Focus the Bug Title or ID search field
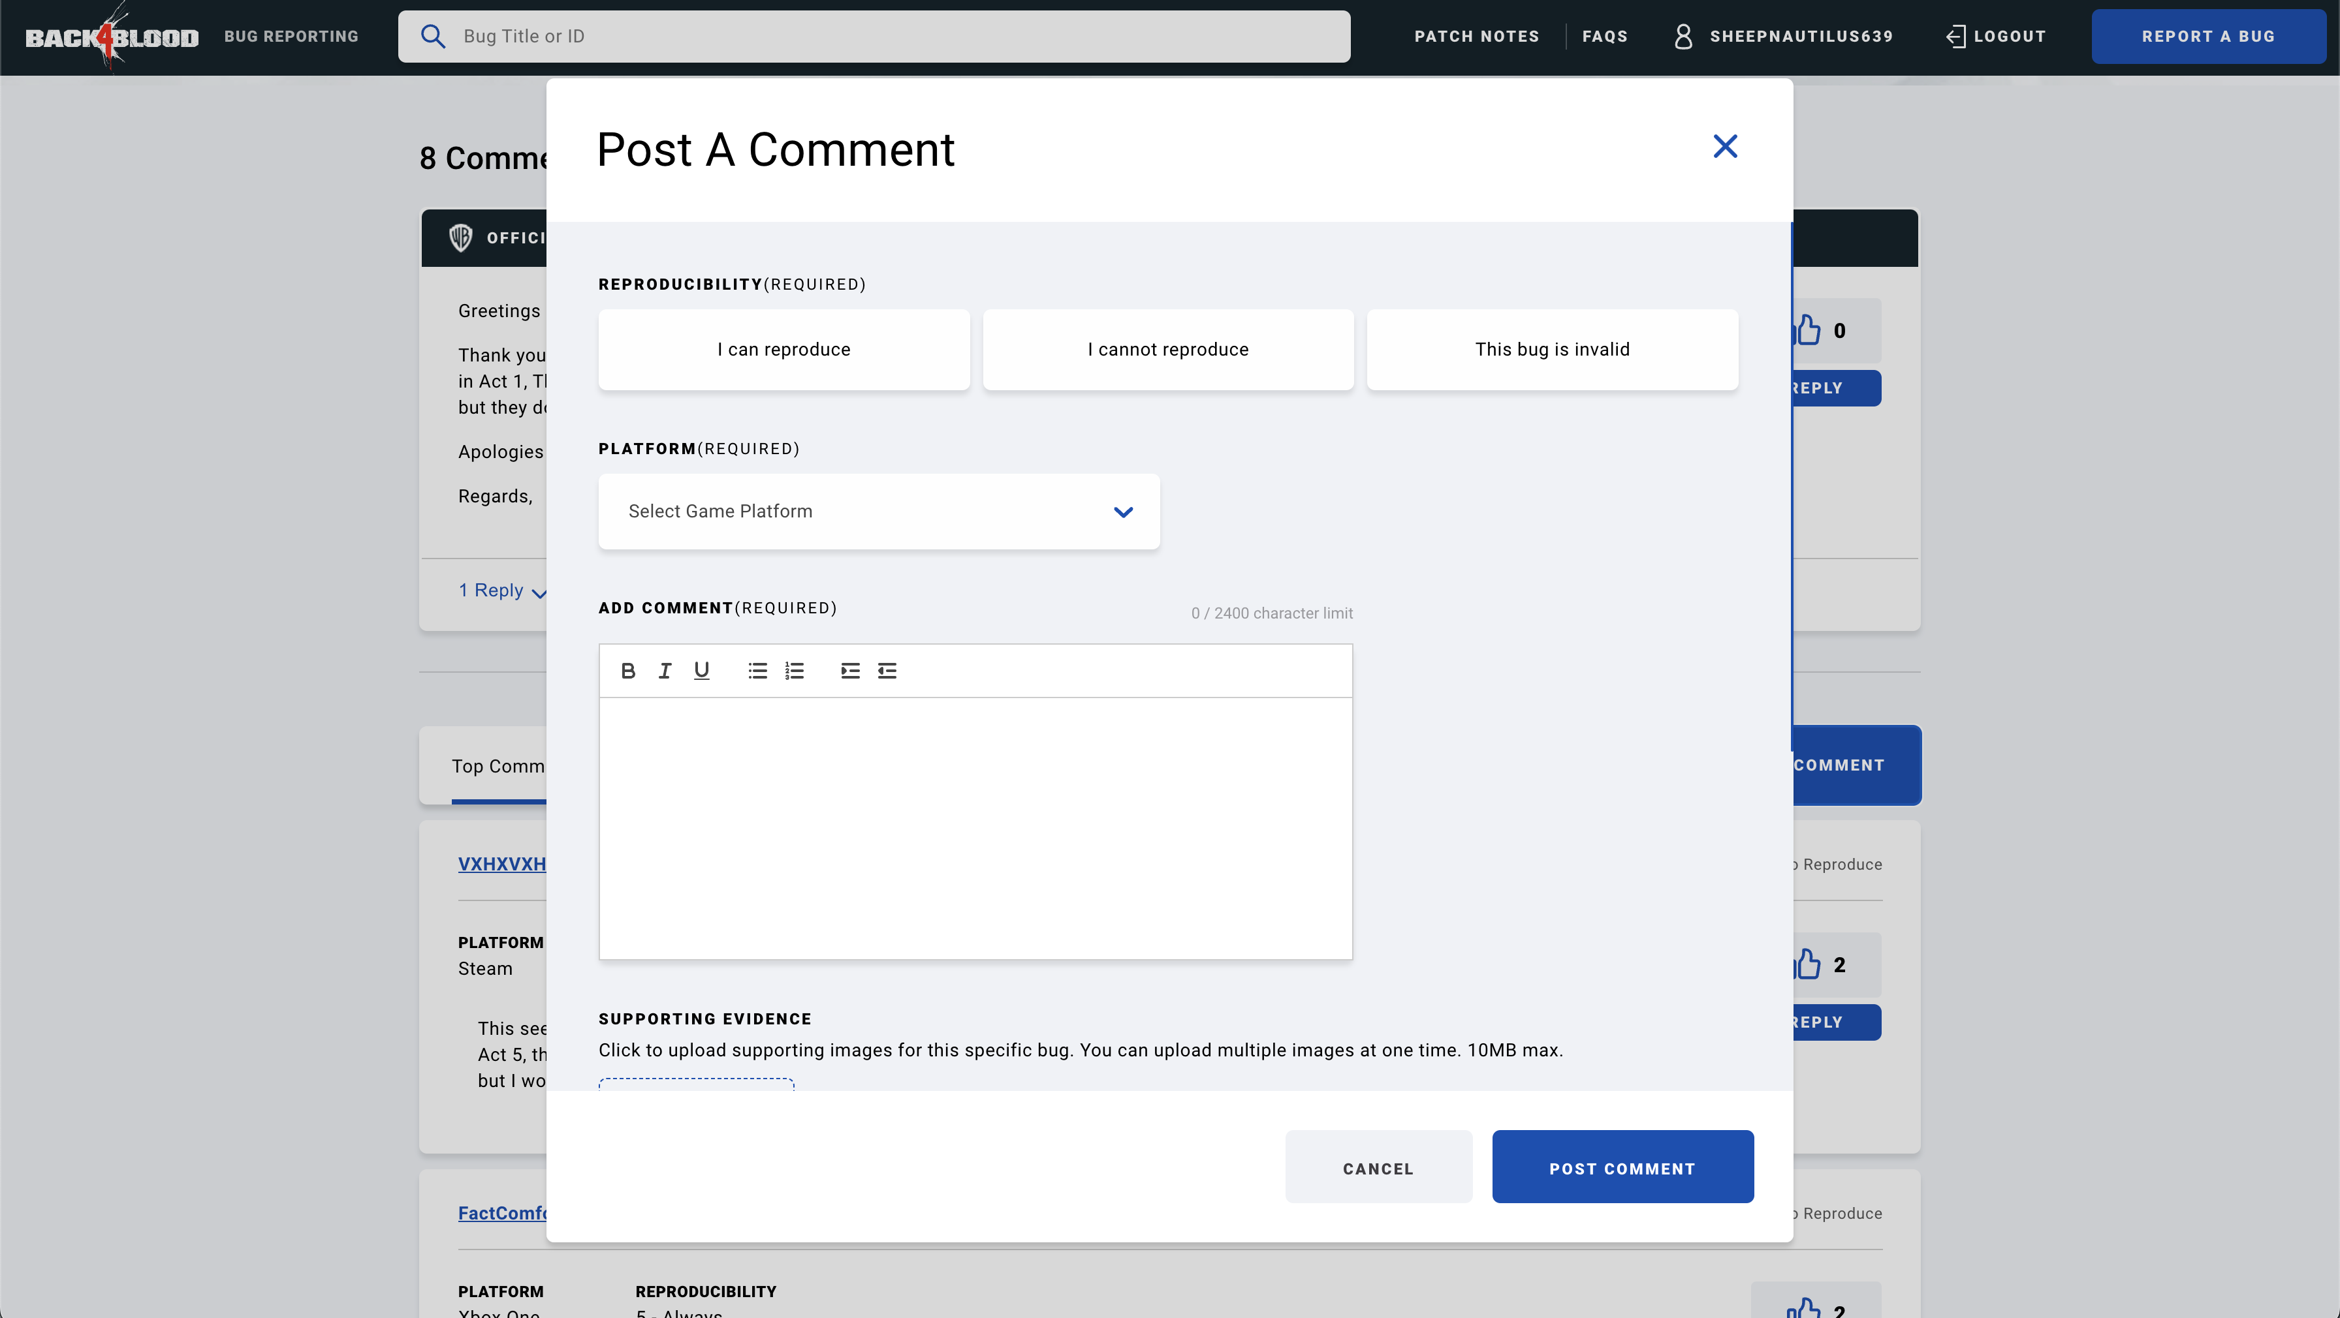The width and height of the screenshot is (2340, 1318). (x=874, y=37)
